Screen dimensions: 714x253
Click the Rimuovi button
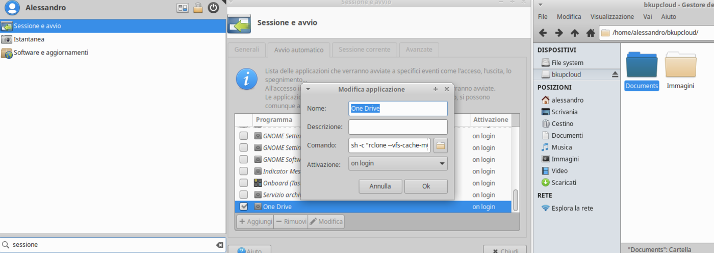[x=291, y=222]
